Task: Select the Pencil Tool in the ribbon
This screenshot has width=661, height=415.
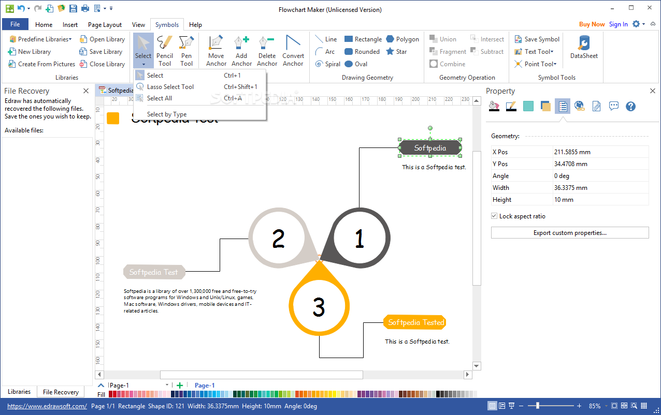Action: (x=165, y=51)
